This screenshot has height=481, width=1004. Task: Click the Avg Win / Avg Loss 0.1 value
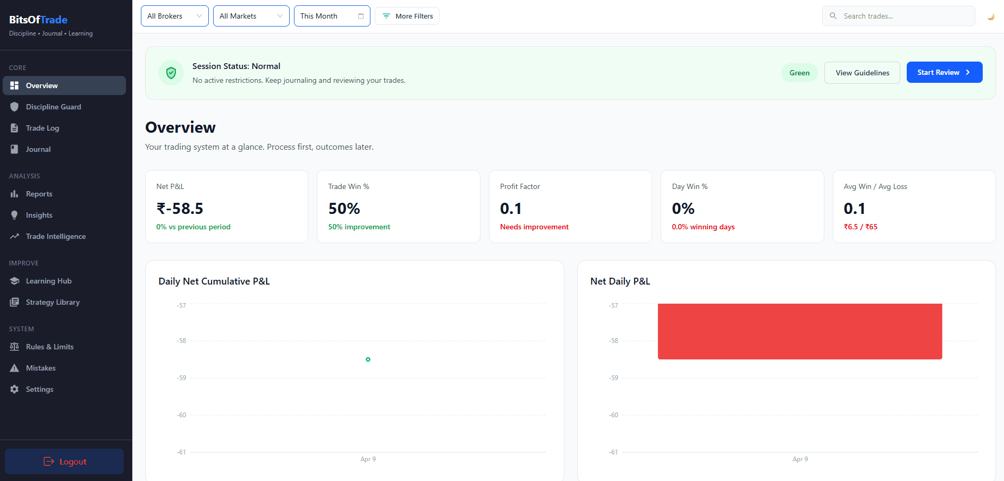855,209
